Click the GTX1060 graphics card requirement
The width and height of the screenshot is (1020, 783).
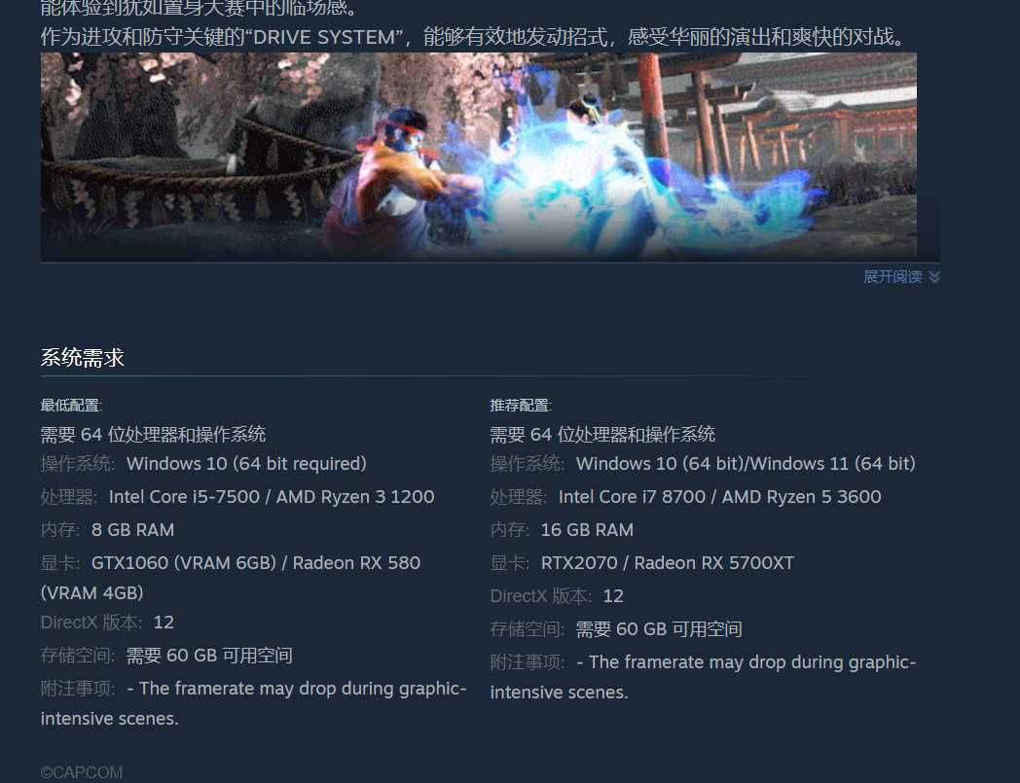(x=231, y=578)
